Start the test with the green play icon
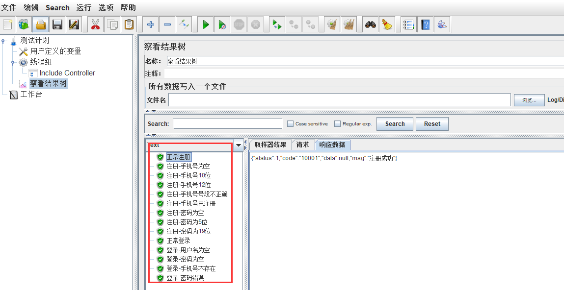 pos(205,24)
